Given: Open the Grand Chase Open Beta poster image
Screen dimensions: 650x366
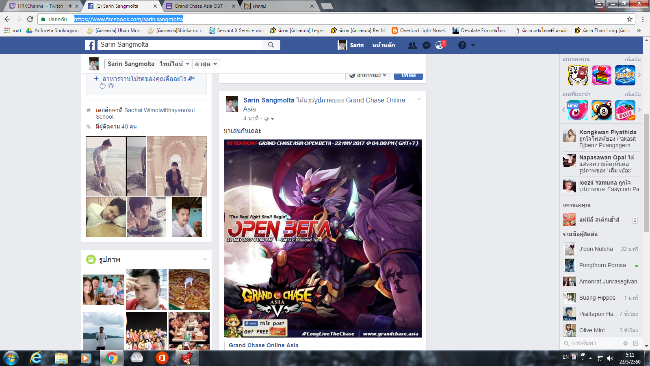Looking at the screenshot, I should point(323,238).
